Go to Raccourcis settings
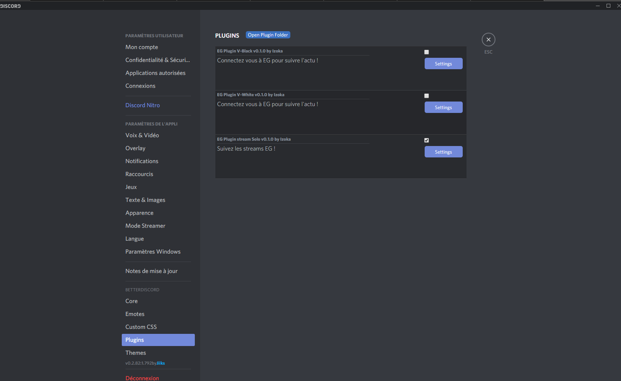 tap(158, 174)
